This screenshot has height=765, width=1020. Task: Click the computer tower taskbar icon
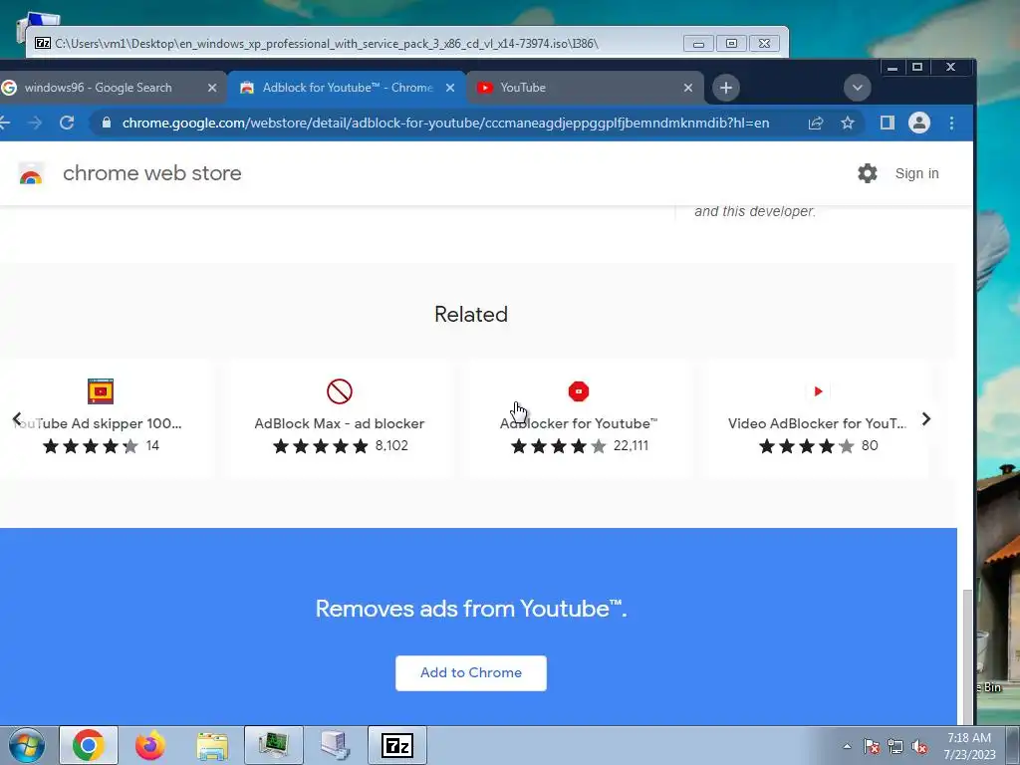pos(336,745)
